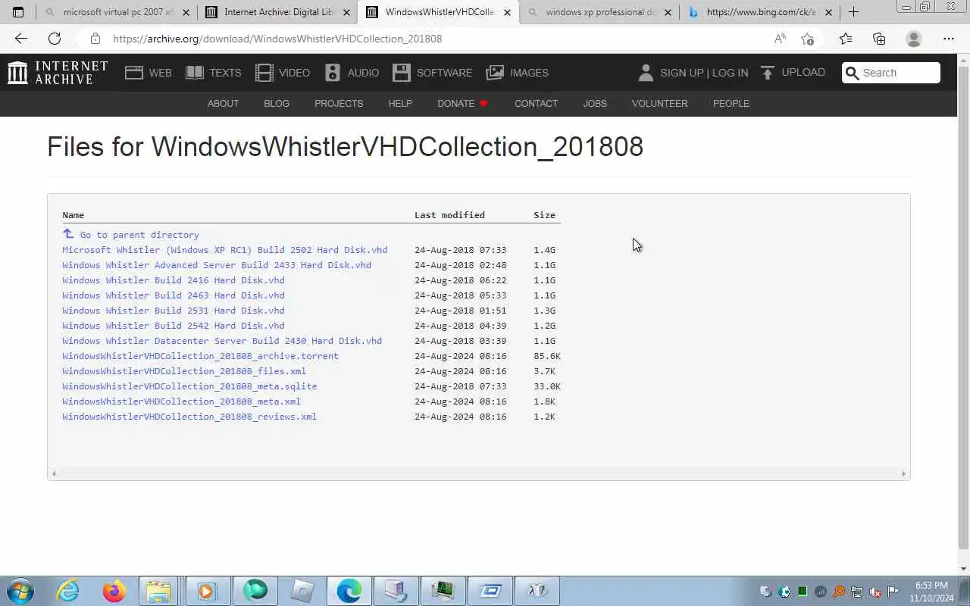Open Read aloud from address bar

780,39
